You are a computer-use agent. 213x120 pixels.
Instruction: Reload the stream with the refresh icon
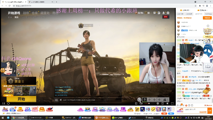tap(9, 103)
